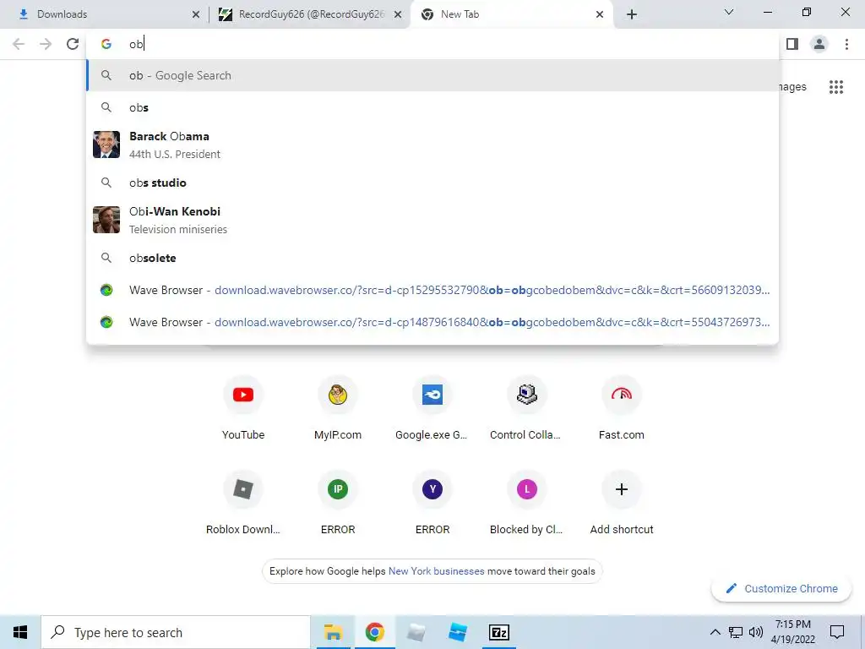The width and height of the screenshot is (865, 649).
Task: Open the Google apps grid
Action: [x=836, y=87]
